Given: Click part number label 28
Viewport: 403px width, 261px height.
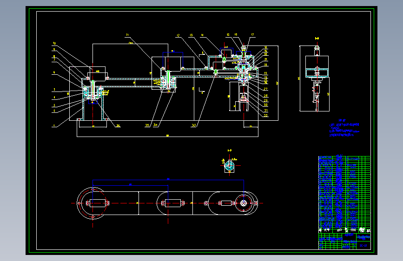Looking at the screenshot, I should [x=266, y=96].
